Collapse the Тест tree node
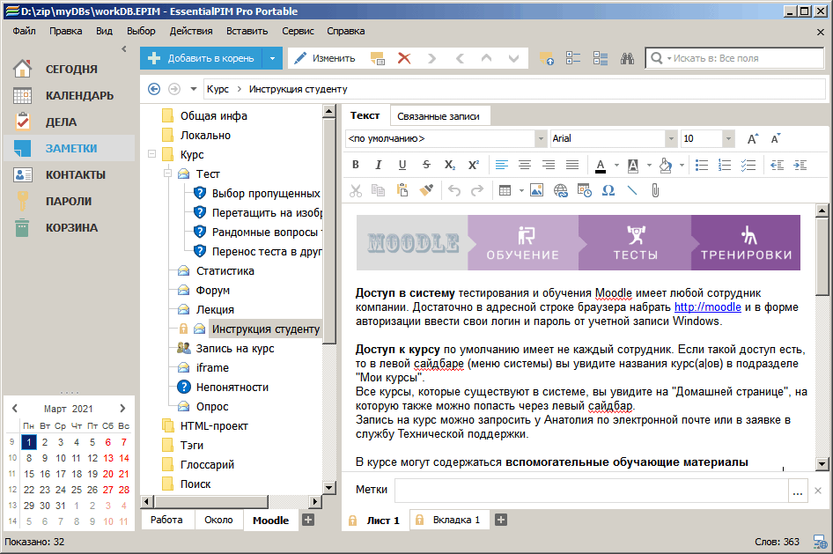The image size is (833, 554). pyautogui.click(x=168, y=174)
